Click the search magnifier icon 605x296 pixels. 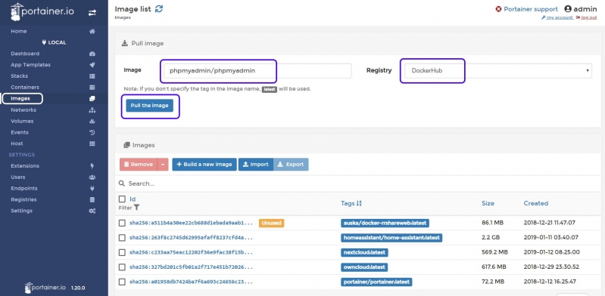122,183
